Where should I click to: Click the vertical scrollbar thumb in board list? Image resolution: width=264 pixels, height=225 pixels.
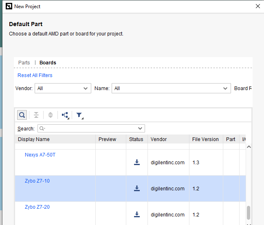point(249,212)
